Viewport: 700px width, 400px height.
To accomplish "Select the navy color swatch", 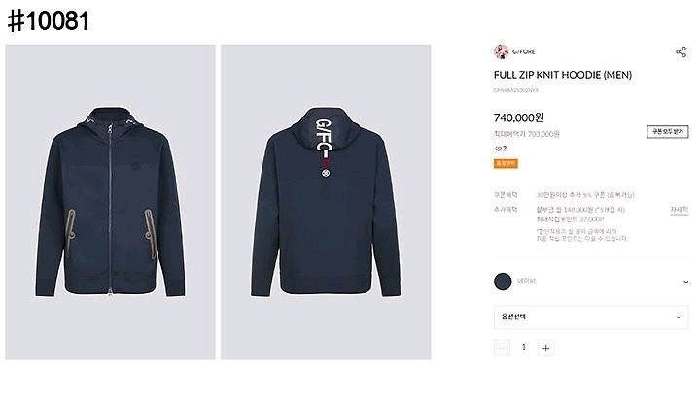I will [503, 282].
